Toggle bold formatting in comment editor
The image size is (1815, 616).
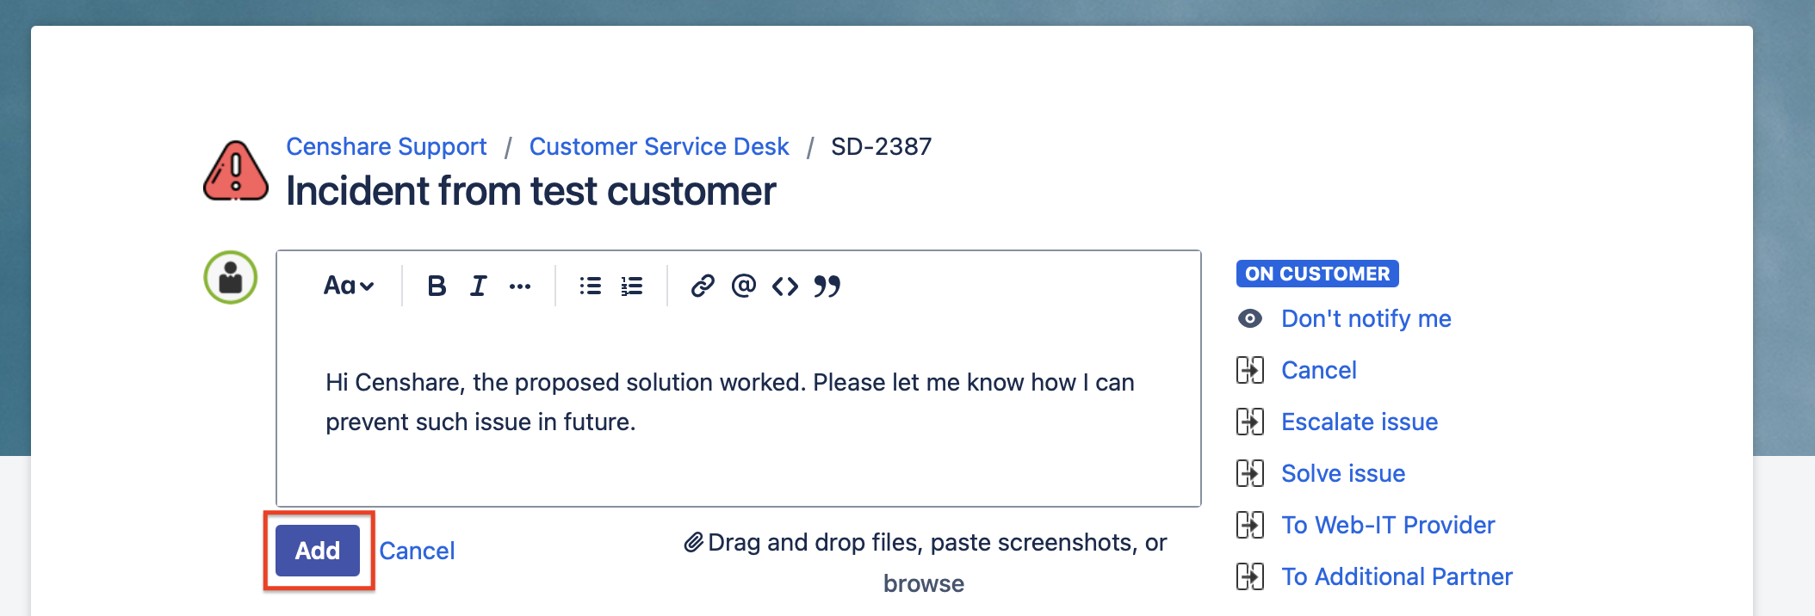[x=437, y=286]
